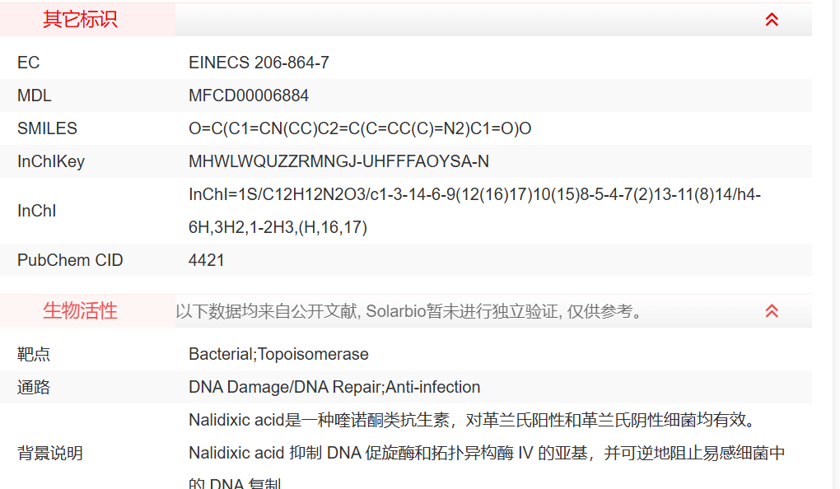Click the InChIKey value MHWLWQUZZRMNGJ-UHFFFAOYSA-N
Viewport: 840px width, 489px height.
pos(338,161)
